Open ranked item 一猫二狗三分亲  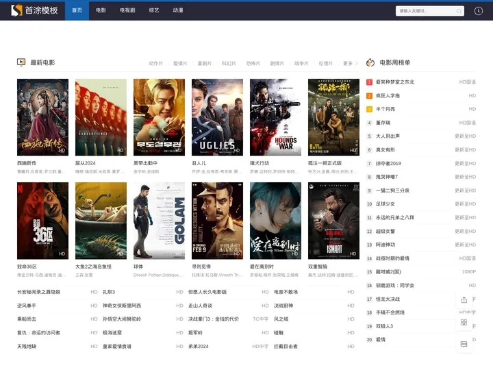(x=392, y=190)
